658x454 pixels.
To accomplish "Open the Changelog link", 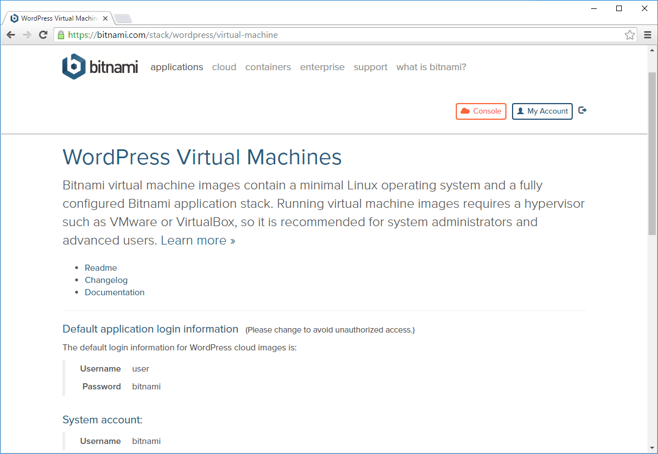I will [x=106, y=280].
